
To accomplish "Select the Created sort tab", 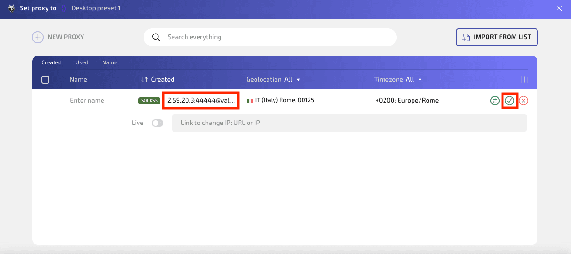I will tap(51, 62).
